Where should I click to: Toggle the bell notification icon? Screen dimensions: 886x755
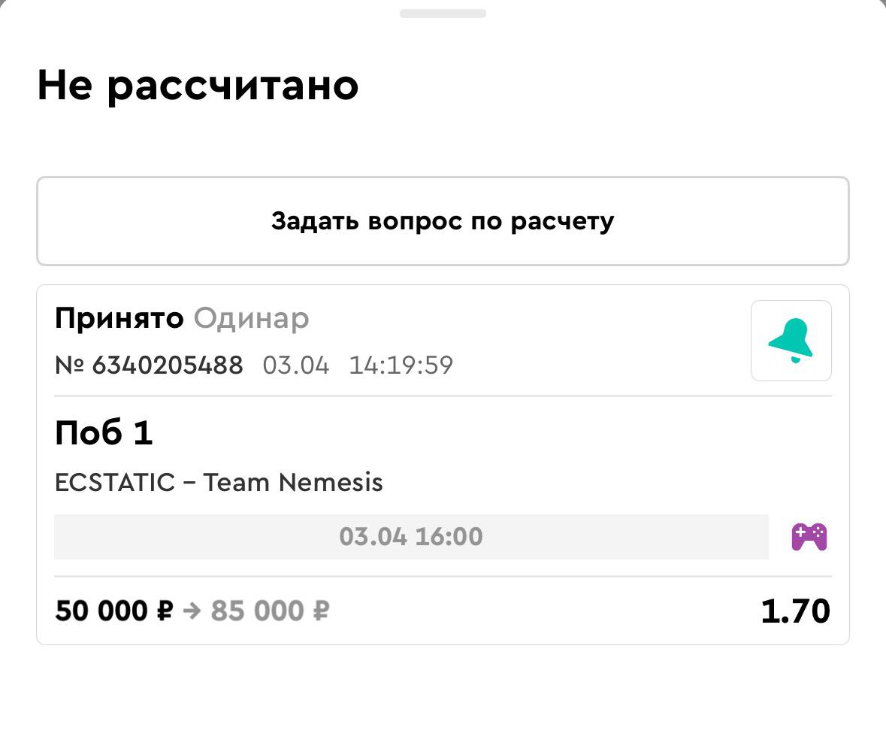[x=791, y=341]
